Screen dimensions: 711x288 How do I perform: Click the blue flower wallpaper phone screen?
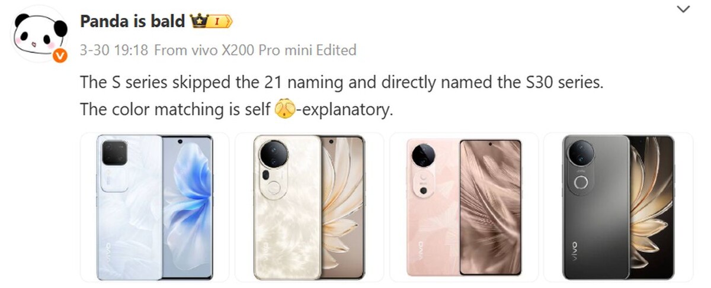coord(187,207)
